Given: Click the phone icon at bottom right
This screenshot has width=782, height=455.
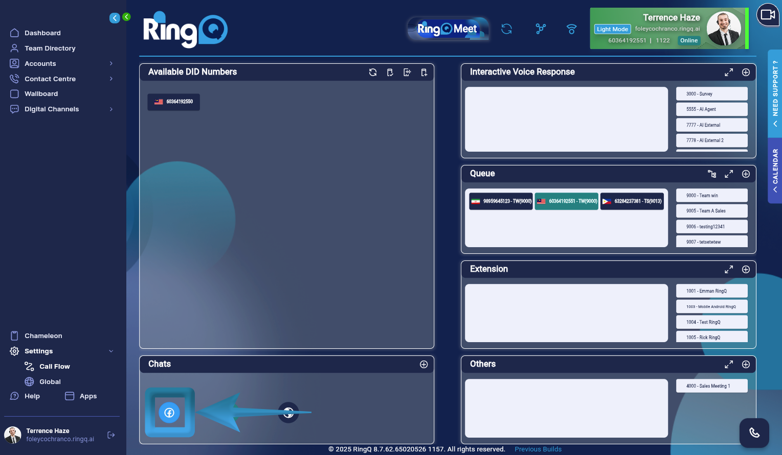Looking at the screenshot, I should point(754,433).
